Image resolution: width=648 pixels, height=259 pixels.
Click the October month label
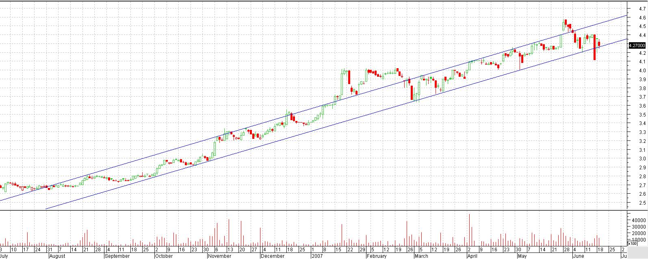click(165, 256)
